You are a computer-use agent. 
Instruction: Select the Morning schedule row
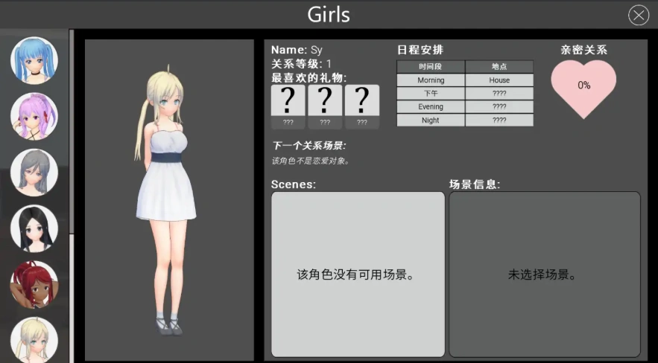(x=431, y=80)
